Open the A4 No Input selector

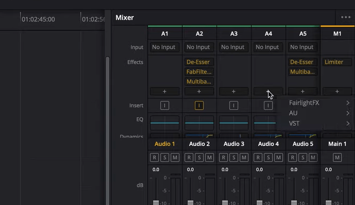(268, 47)
